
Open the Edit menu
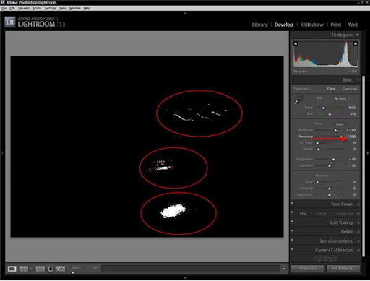[x=12, y=8]
